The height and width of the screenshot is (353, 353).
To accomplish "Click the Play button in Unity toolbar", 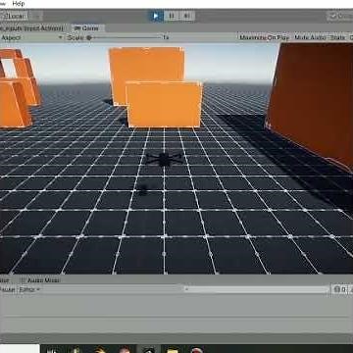I will pos(156,16).
